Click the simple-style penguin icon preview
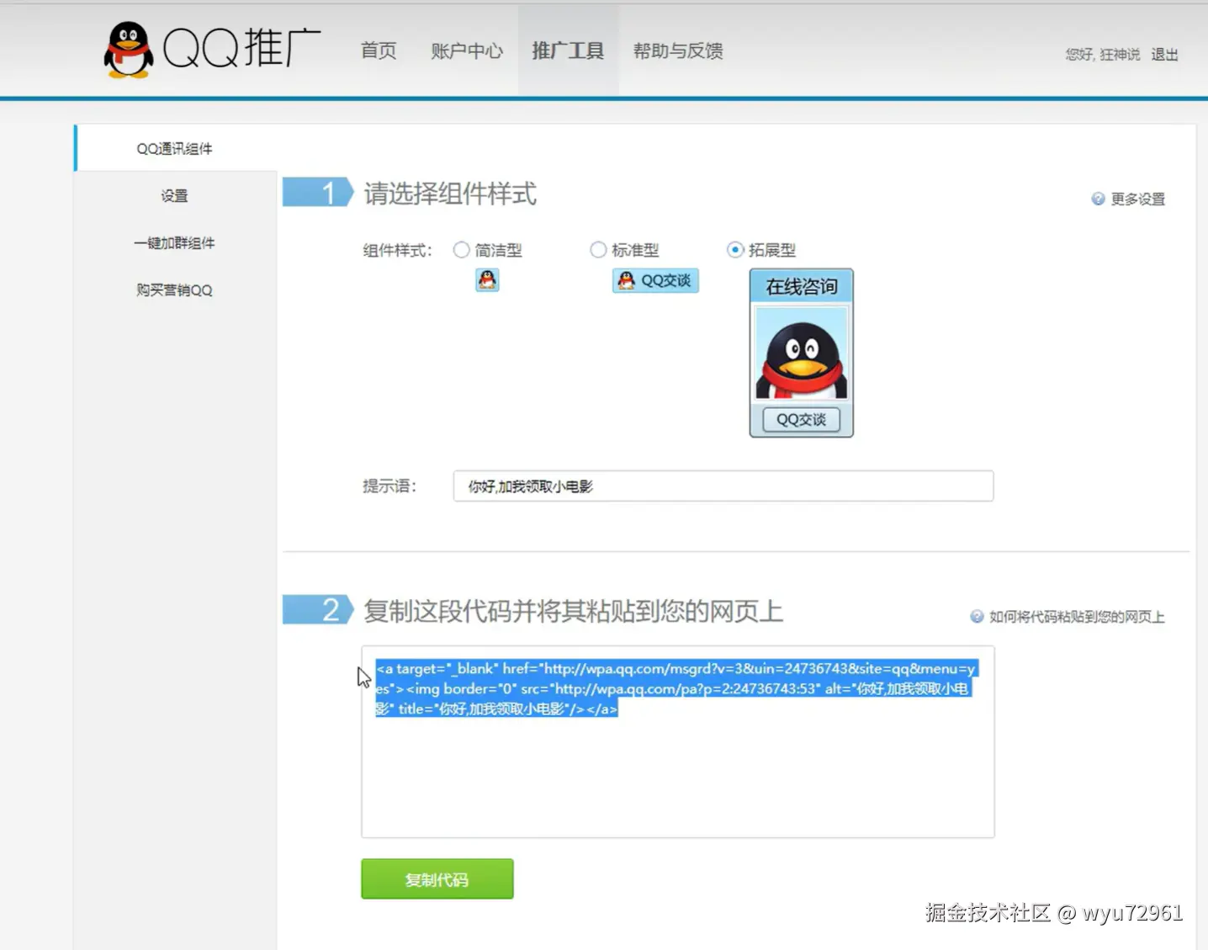Screen dimensions: 1208x950 click(487, 280)
